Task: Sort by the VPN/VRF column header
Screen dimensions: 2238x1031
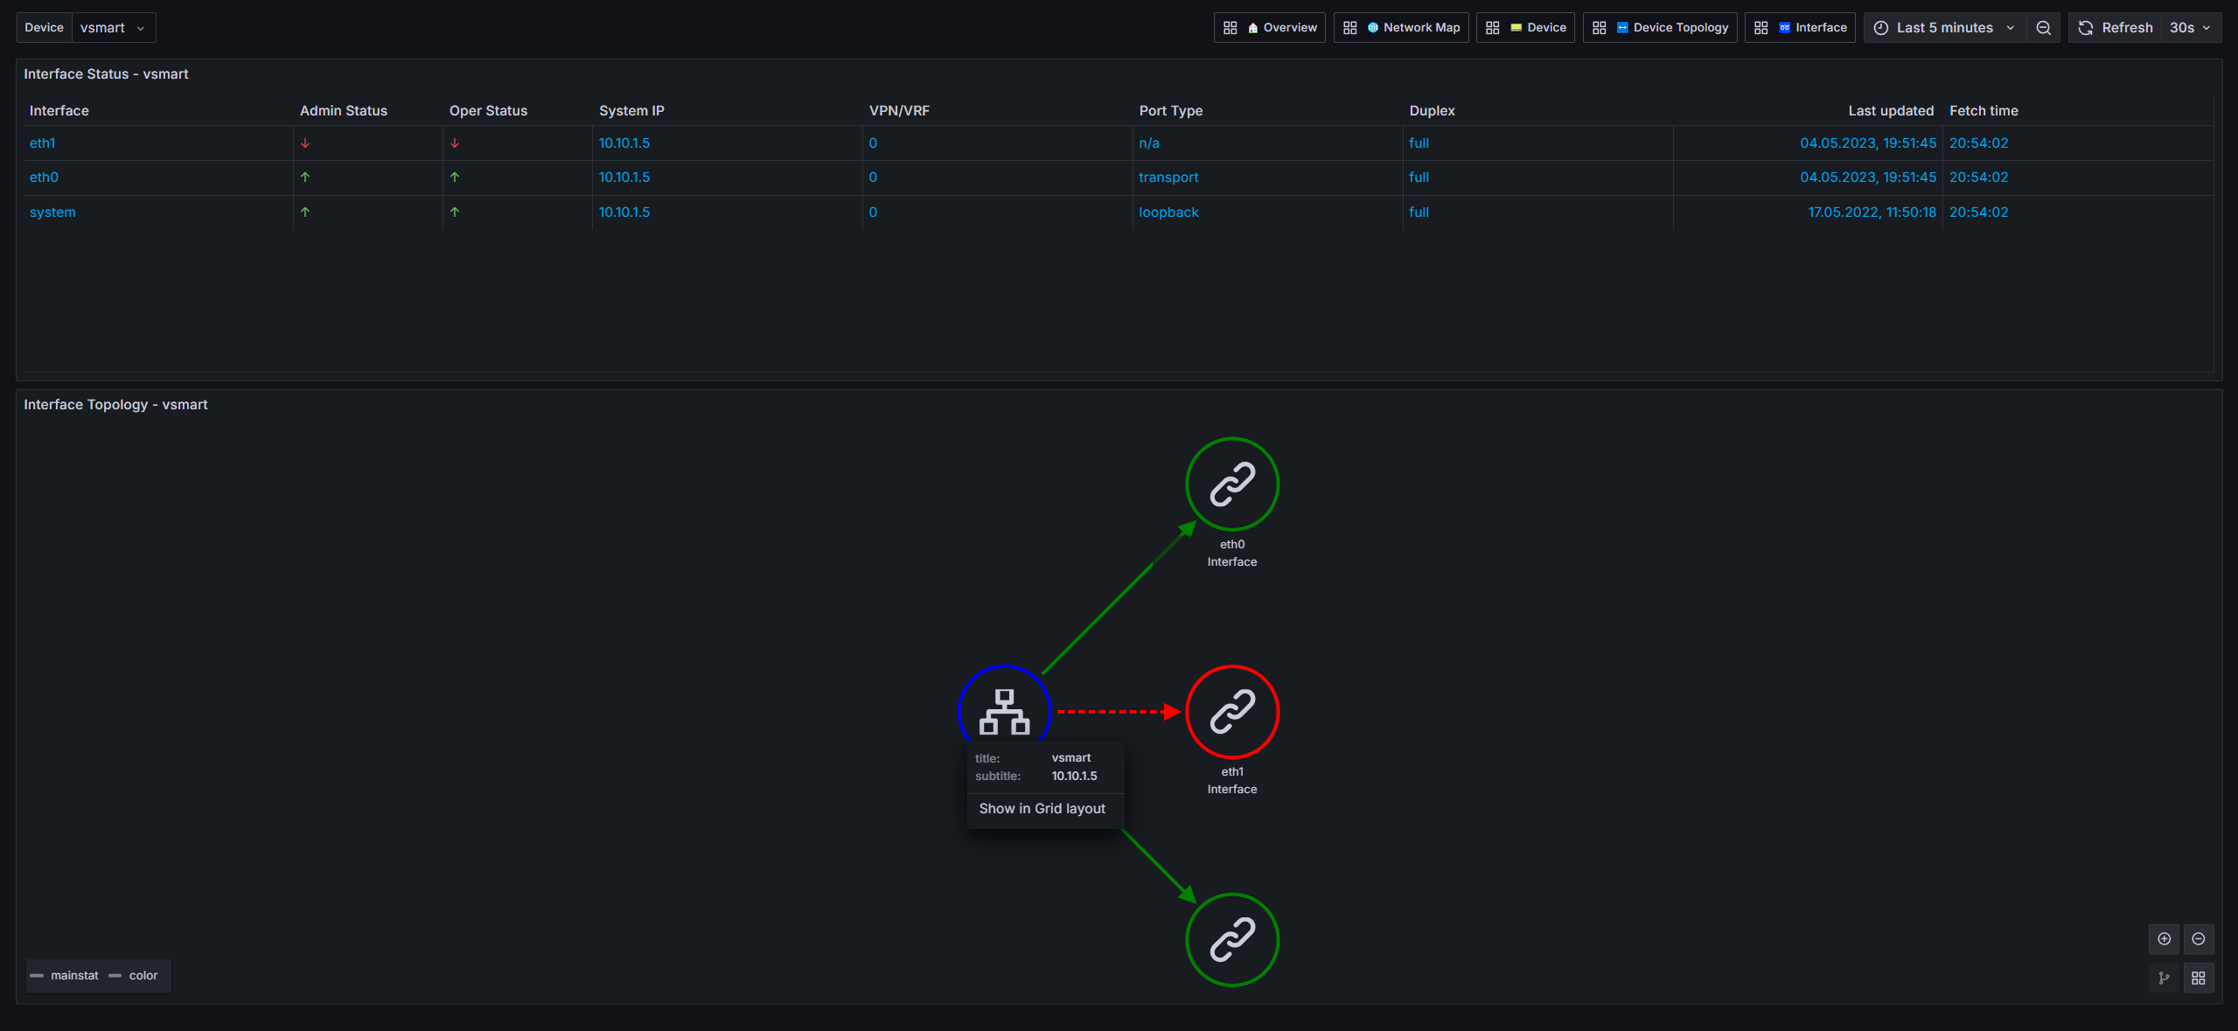Action: pos(899,111)
